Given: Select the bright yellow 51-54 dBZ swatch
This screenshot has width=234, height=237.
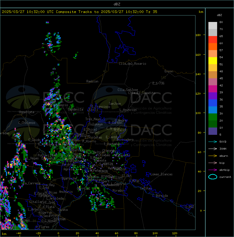Looking at the screenshot, I should coord(213,61).
